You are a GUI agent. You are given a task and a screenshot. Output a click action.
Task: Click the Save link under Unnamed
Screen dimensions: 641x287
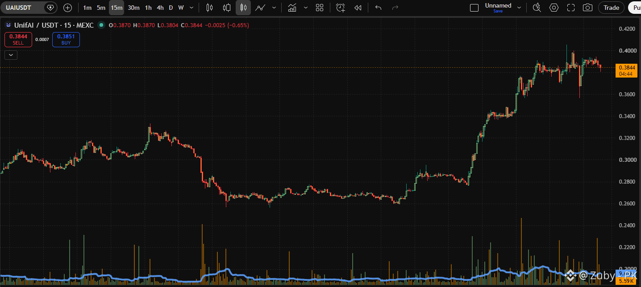pyautogui.click(x=498, y=11)
